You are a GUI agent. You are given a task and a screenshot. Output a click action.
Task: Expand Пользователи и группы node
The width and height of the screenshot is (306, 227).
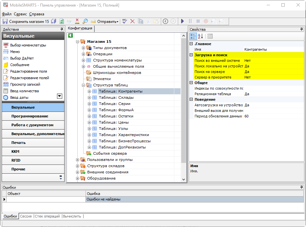77,160
